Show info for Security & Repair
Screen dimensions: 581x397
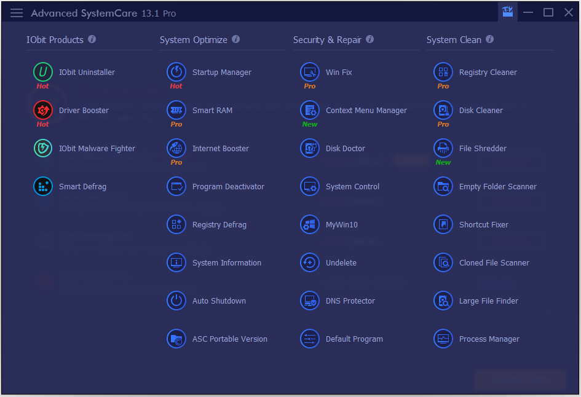[x=370, y=39]
